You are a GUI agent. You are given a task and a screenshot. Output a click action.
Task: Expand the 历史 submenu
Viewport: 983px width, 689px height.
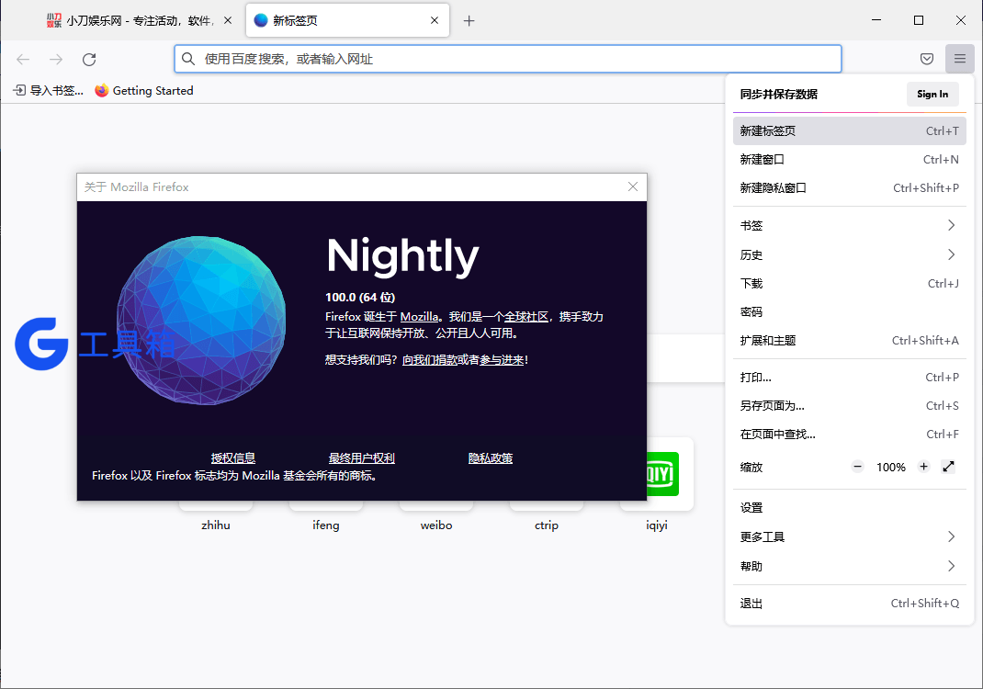tap(849, 254)
